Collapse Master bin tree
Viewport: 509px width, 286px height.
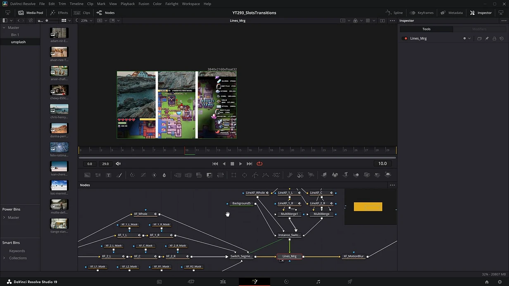click(x=4, y=28)
